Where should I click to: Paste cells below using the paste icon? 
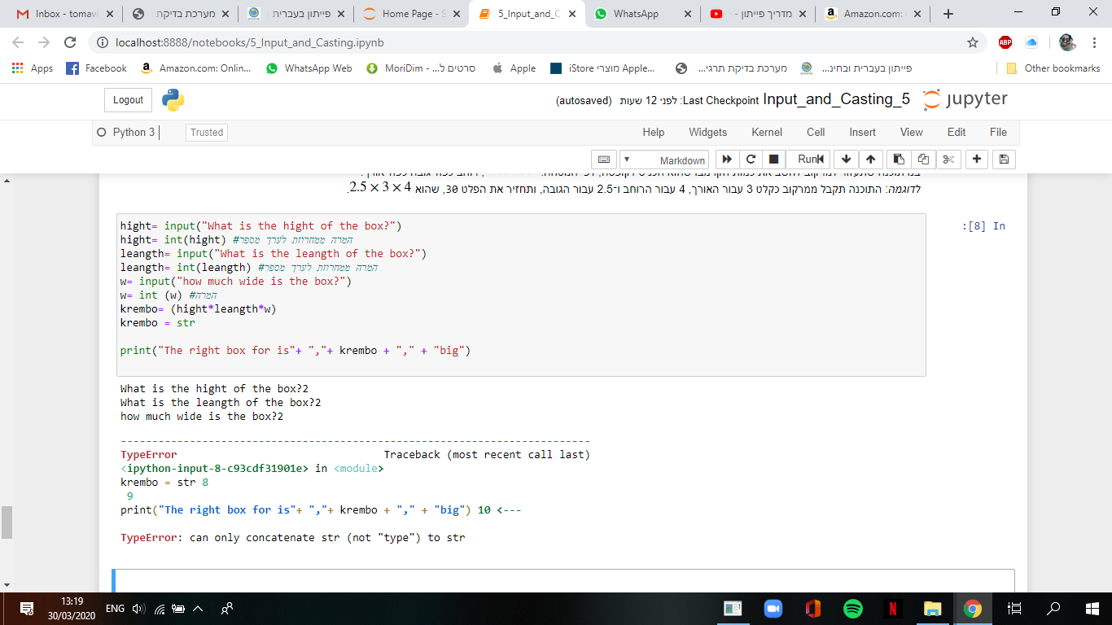tap(898, 160)
